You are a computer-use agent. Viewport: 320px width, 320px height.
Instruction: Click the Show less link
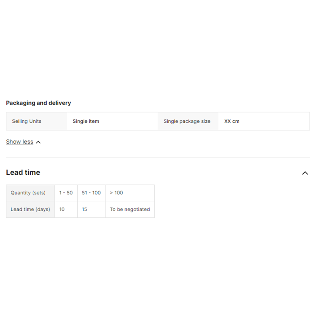click(20, 142)
